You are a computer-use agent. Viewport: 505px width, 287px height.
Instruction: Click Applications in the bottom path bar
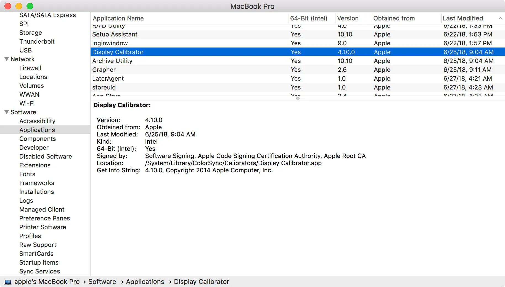pos(145,282)
